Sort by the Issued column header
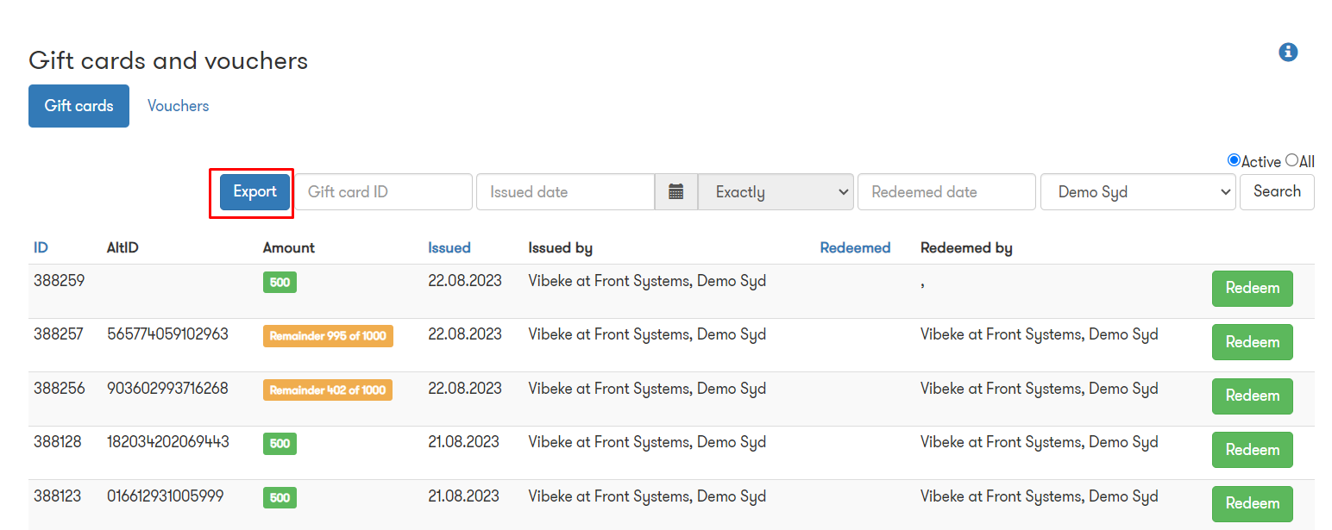Viewport: 1332px width, 530px height. [449, 248]
